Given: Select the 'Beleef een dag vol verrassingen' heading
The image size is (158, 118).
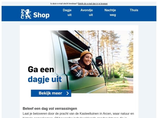Looking at the screenshot, I should point(50,109).
